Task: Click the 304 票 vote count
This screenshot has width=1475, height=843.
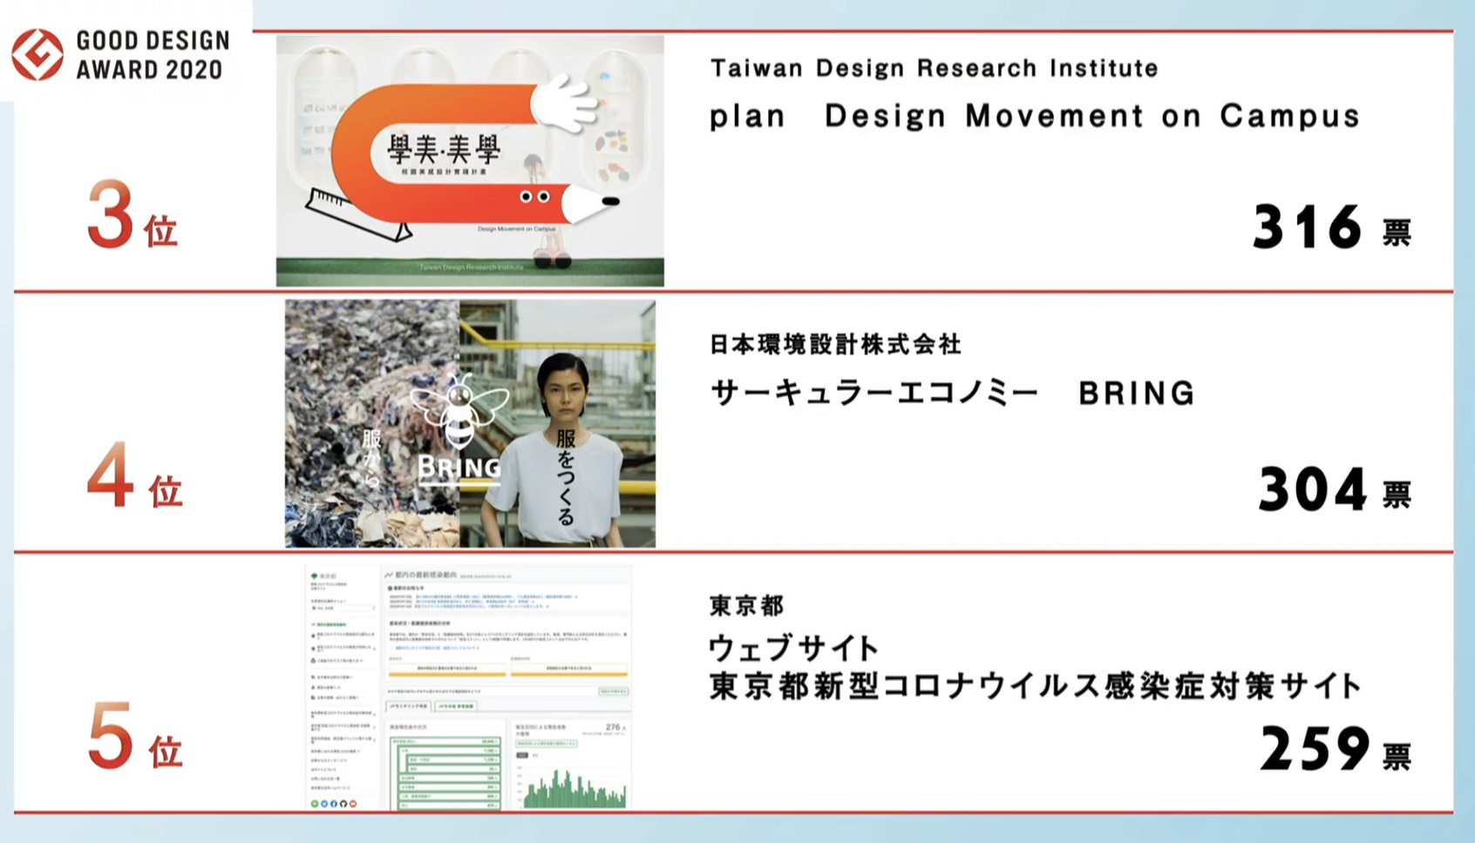Action: pos(1335,490)
